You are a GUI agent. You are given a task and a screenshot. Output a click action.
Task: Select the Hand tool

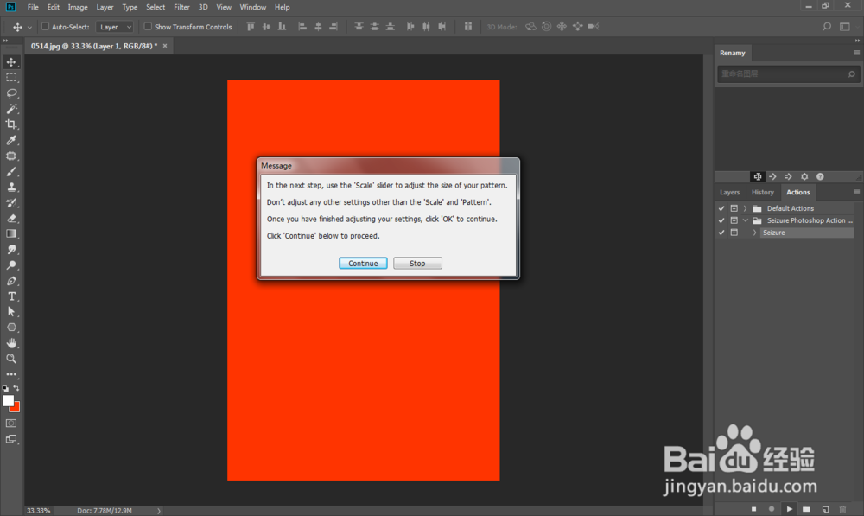point(11,343)
